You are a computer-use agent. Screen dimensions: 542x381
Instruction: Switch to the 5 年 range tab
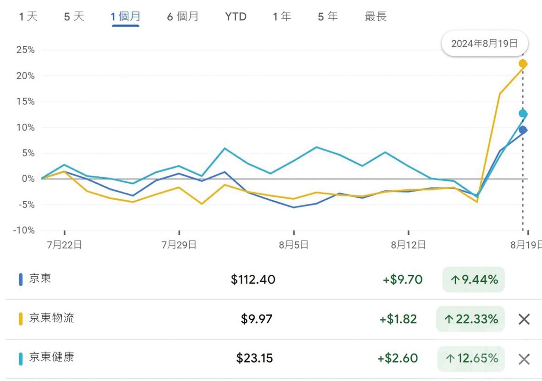pyautogui.click(x=328, y=16)
